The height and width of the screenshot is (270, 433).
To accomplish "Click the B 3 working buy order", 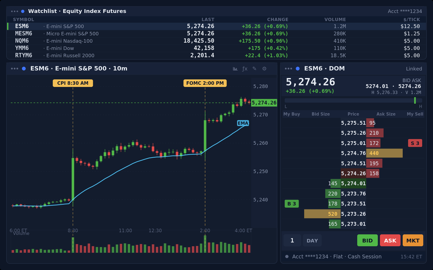I will pos(292,204).
